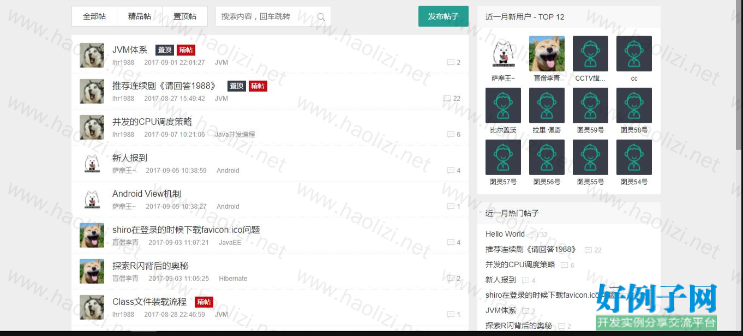The height and width of the screenshot is (336, 743).
Task: Click comment icon on JVM体系 post
Action: point(451,63)
